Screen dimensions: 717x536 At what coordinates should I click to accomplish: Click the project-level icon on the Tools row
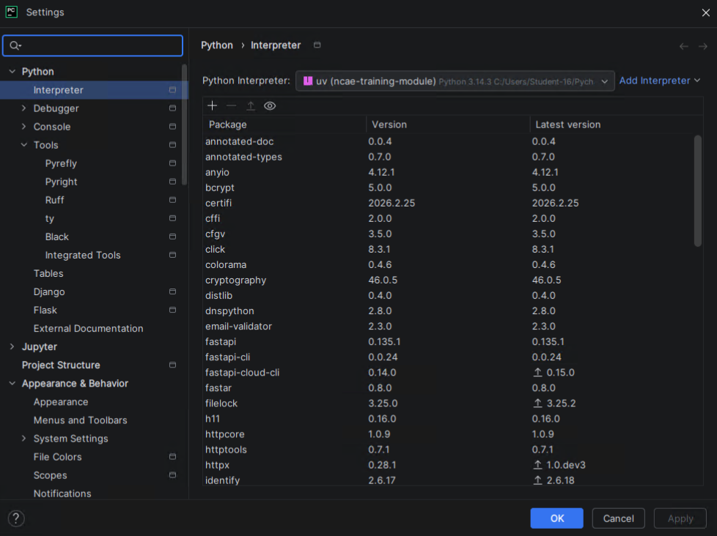click(x=172, y=145)
